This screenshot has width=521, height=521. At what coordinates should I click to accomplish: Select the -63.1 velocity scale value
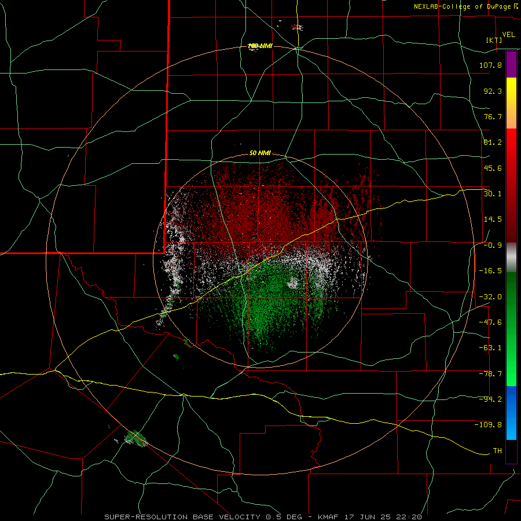click(x=490, y=348)
